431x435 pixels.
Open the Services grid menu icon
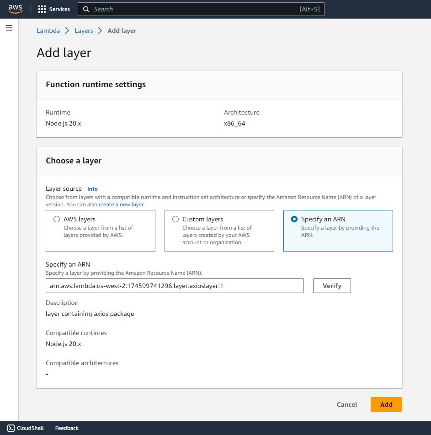click(x=42, y=9)
